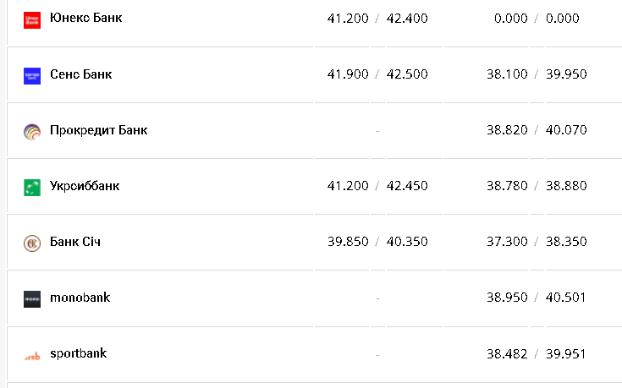Click the monobank black logo icon
The height and width of the screenshot is (388, 622).
(x=32, y=298)
